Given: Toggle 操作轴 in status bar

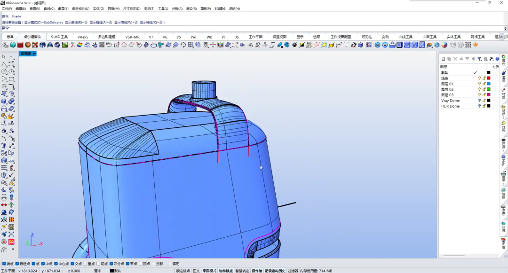Looking at the screenshot, I should click(257, 271).
